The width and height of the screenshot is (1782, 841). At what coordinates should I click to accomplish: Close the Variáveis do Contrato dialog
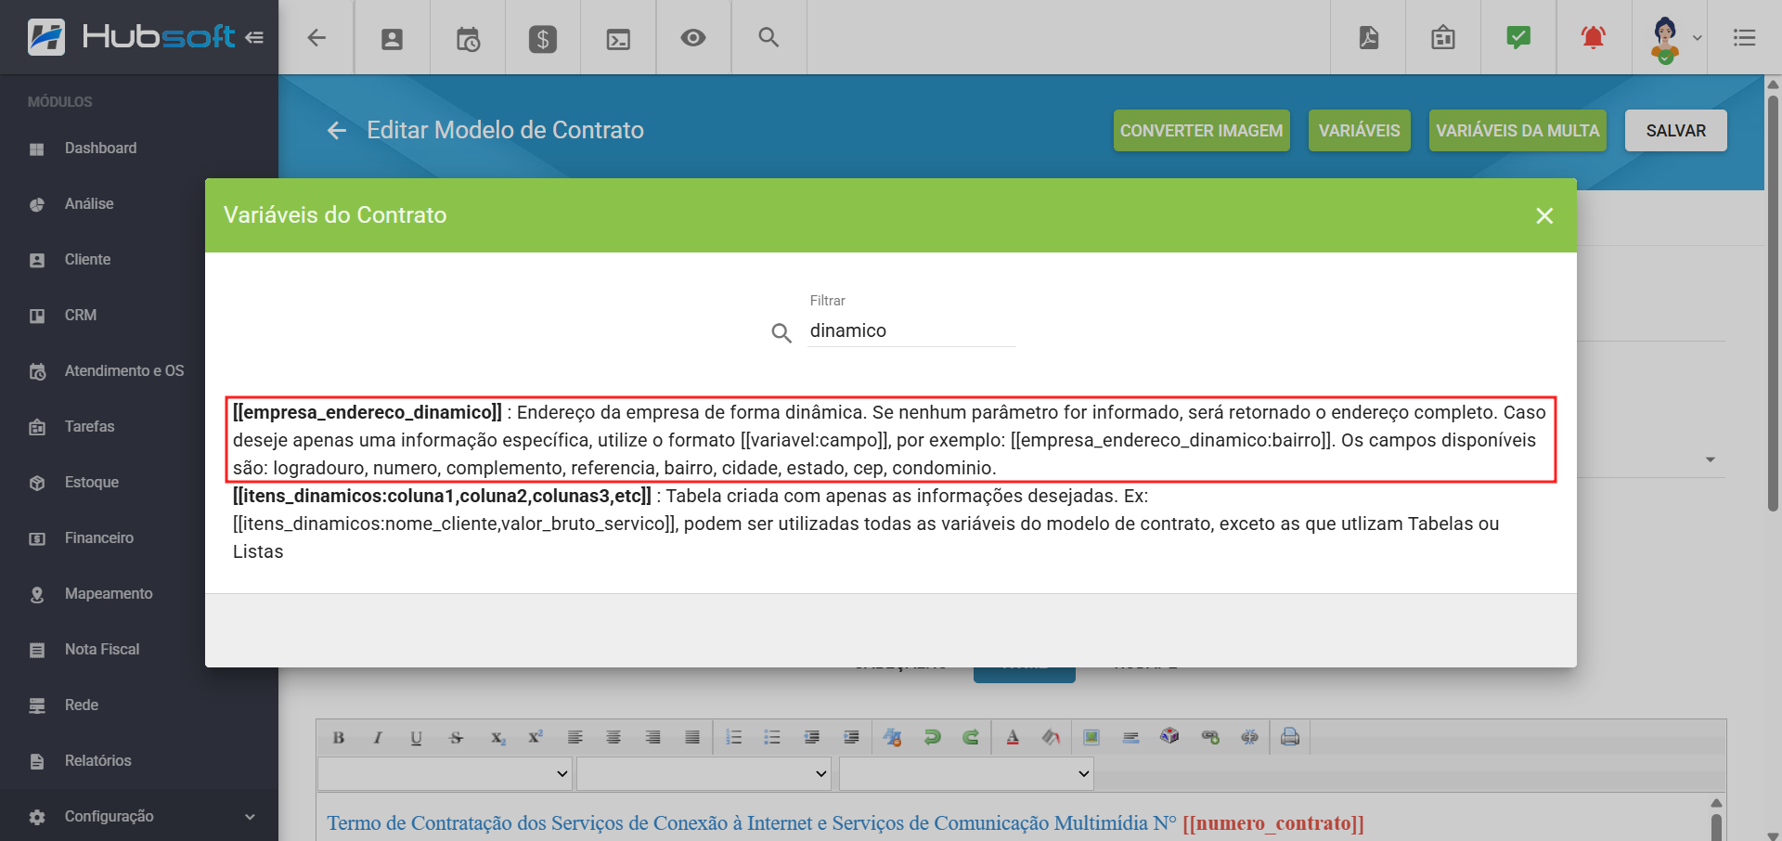pyautogui.click(x=1543, y=215)
